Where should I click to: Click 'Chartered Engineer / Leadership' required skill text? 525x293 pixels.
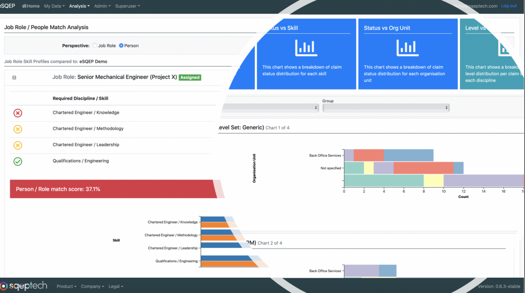tap(86, 145)
